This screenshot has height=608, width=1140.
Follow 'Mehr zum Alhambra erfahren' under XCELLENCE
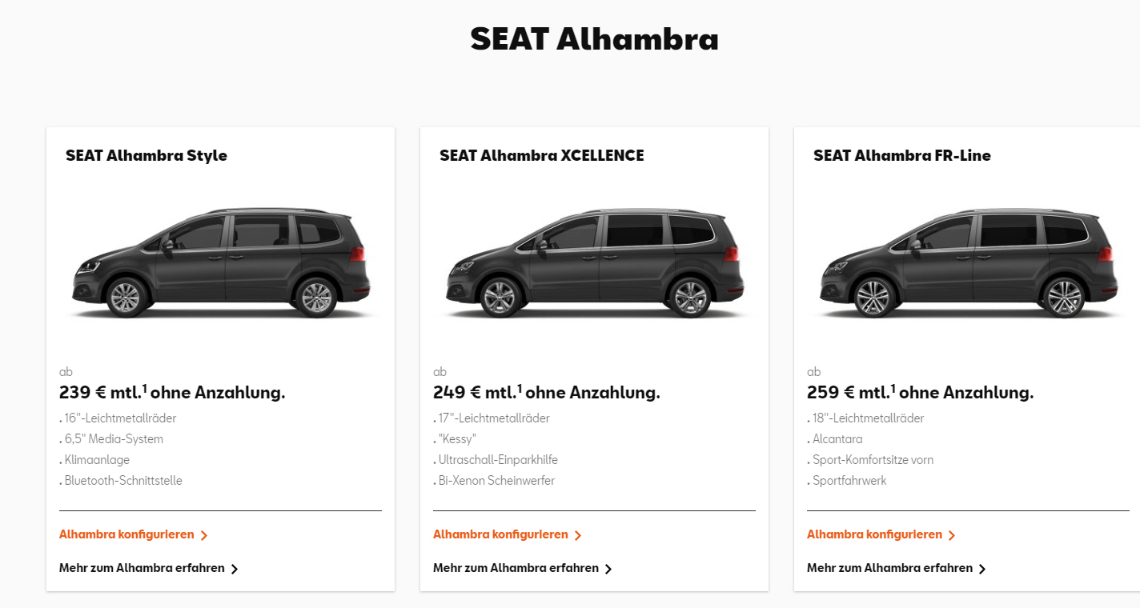[x=516, y=568]
